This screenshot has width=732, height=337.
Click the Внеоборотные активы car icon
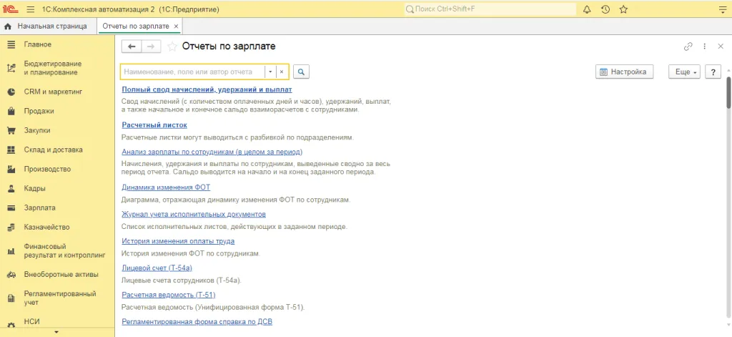tap(11, 275)
